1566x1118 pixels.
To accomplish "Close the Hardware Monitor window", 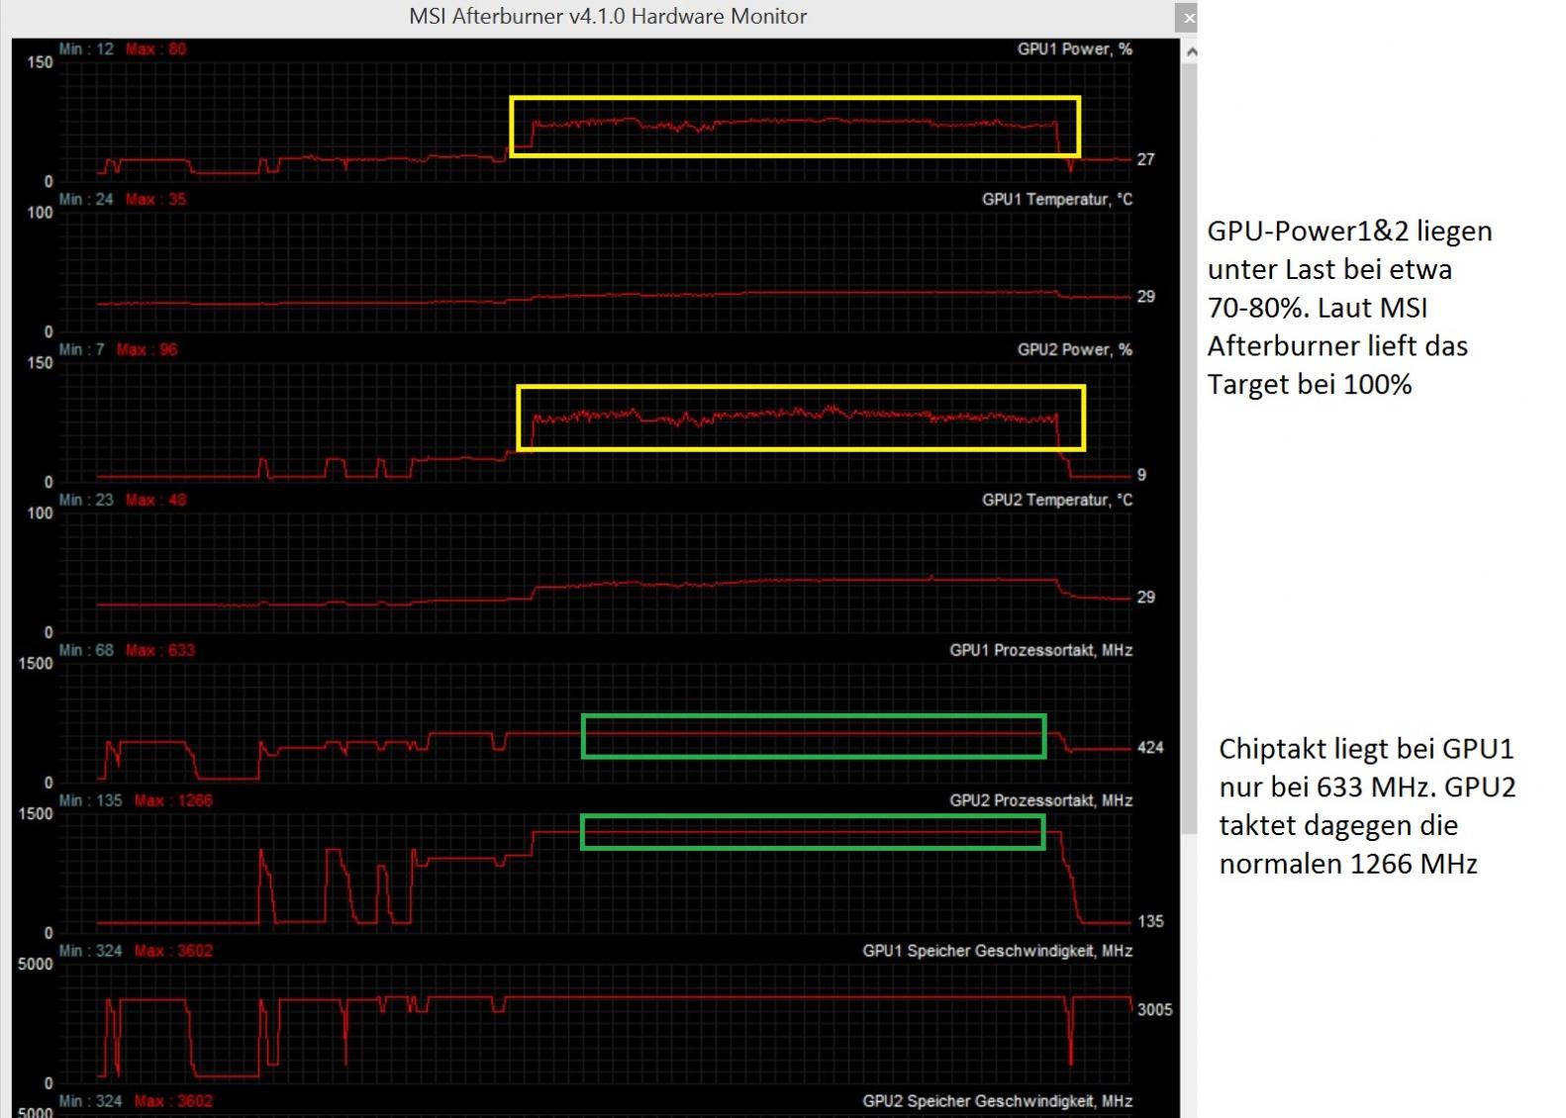I will click(1188, 17).
